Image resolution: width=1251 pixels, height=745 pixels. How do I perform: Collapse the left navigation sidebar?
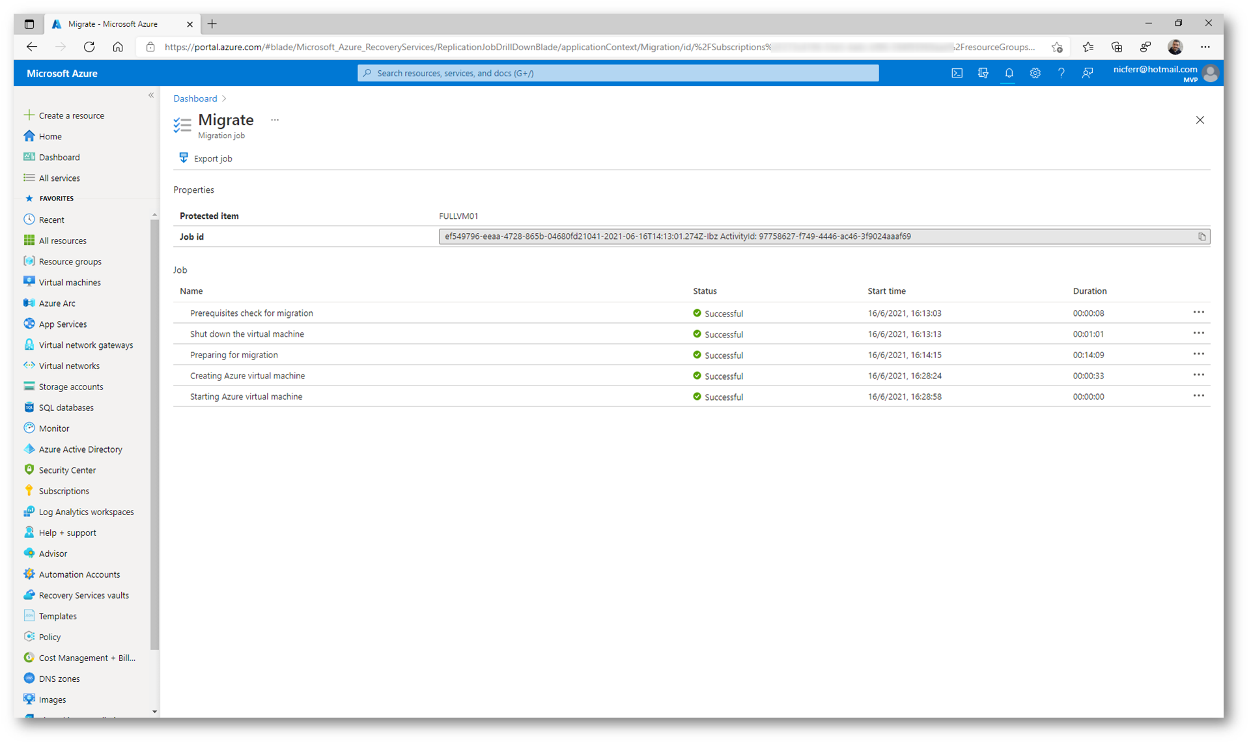coord(151,96)
